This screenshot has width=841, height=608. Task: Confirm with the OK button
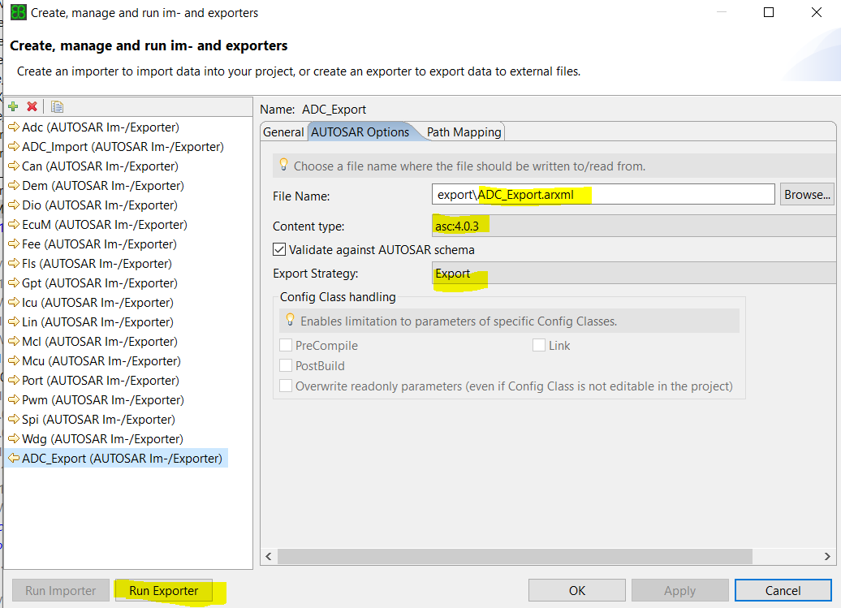tap(577, 590)
